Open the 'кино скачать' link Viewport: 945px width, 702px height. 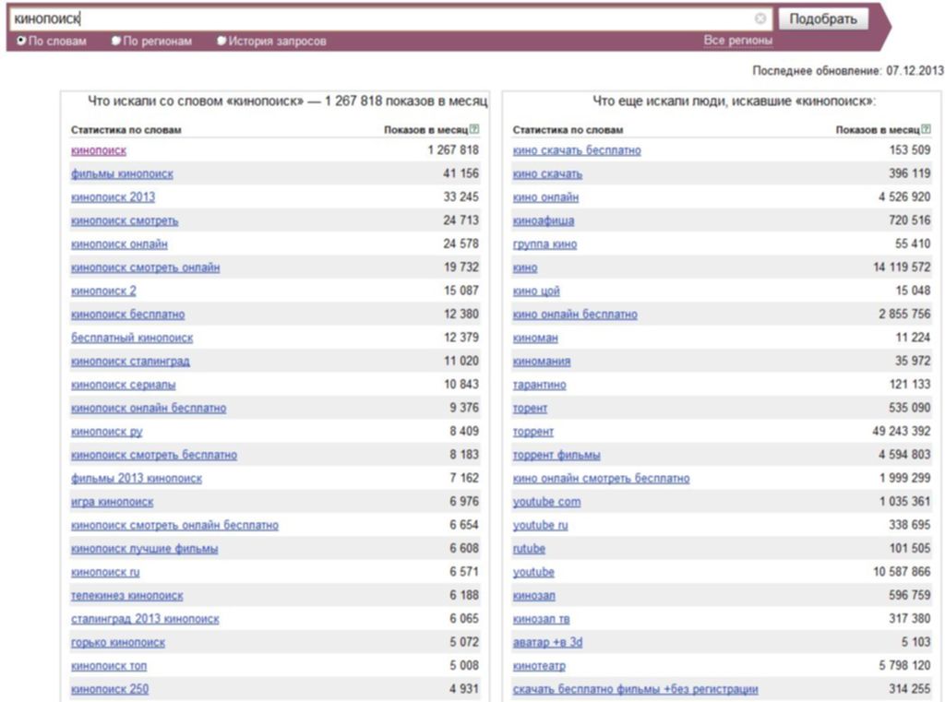[548, 174]
